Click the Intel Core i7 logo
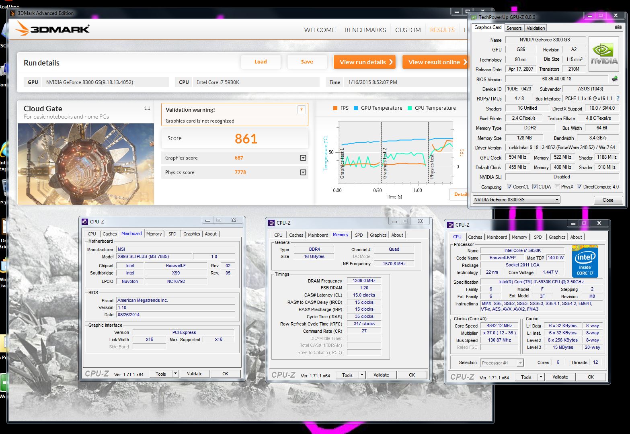The width and height of the screenshot is (630, 434). 585,261
